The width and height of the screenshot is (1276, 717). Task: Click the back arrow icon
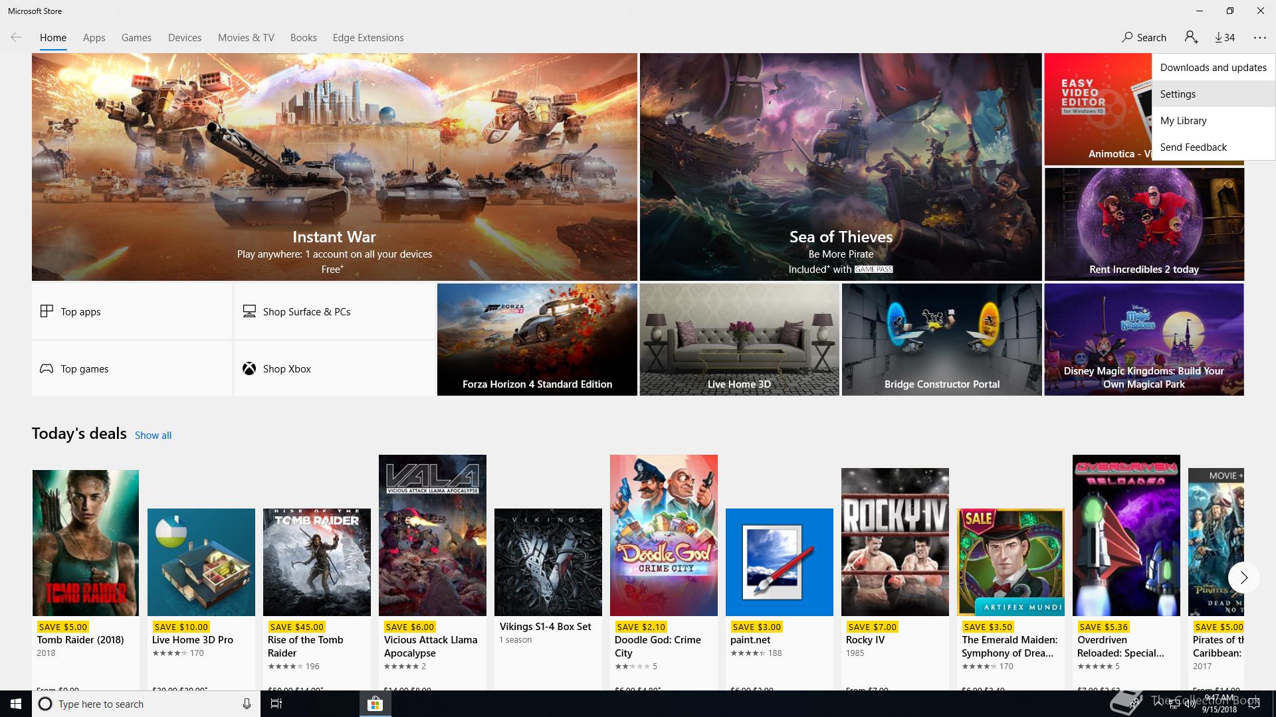(16, 38)
